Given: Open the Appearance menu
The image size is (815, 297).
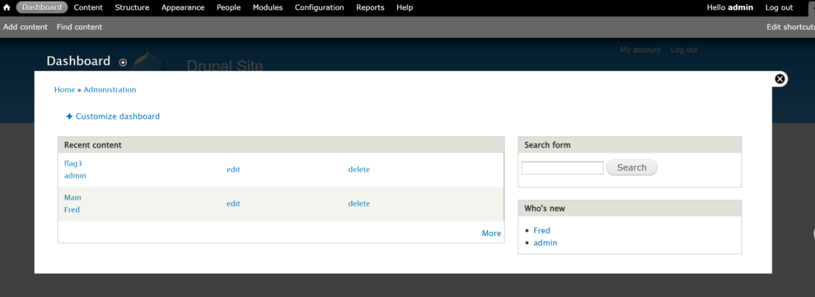Looking at the screenshot, I should point(183,7).
